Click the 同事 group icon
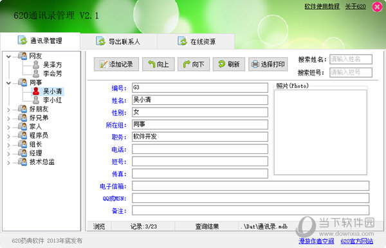The width and height of the screenshot is (386, 248). coord(23,82)
